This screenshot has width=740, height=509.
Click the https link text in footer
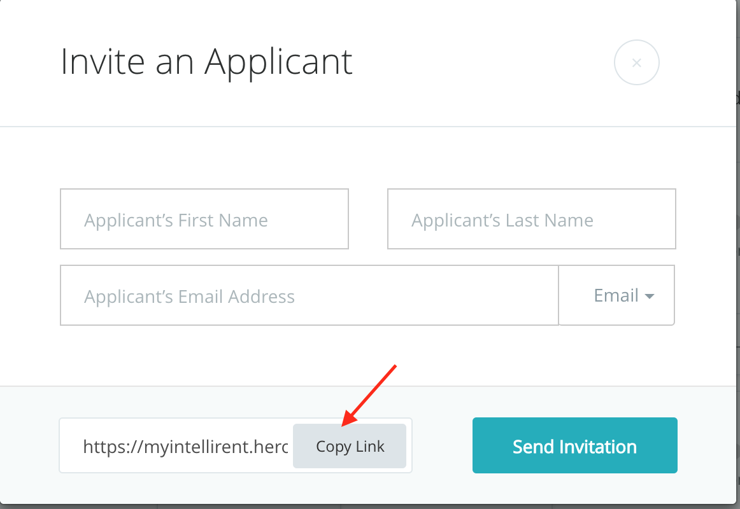[x=185, y=447]
